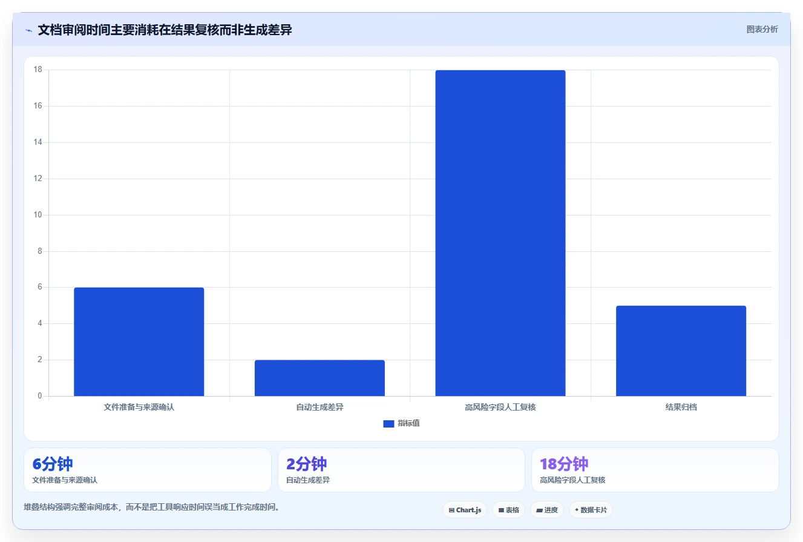Open the 18分钟 data card
Image resolution: width=803 pixels, height=542 pixels.
point(655,470)
